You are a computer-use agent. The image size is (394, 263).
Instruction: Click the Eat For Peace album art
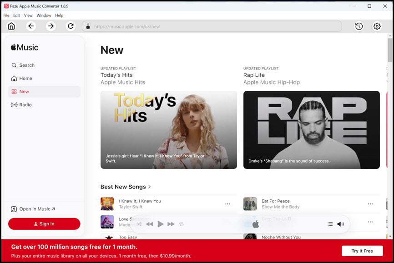(x=250, y=204)
